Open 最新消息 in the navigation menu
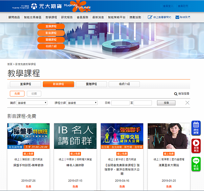The height and width of the screenshot is (191, 204). pyautogui.click(x=98, y=17)
